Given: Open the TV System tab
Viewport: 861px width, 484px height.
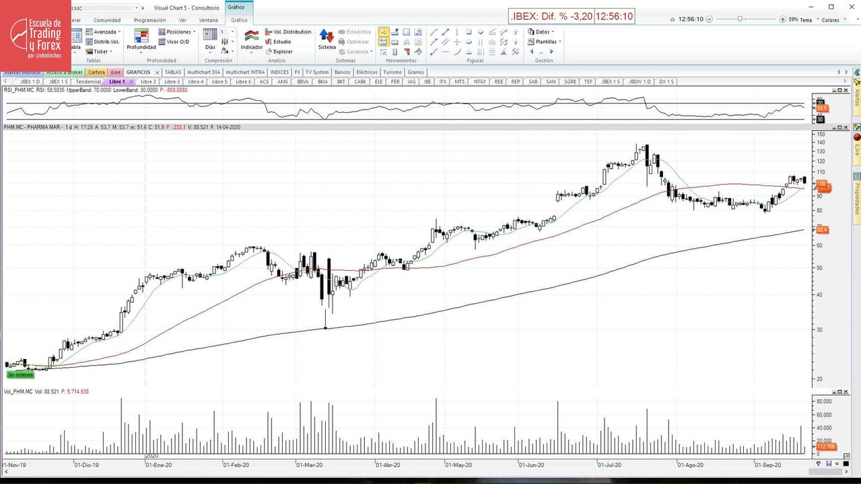Looking at the screenshot, I should tap(317, 72).
